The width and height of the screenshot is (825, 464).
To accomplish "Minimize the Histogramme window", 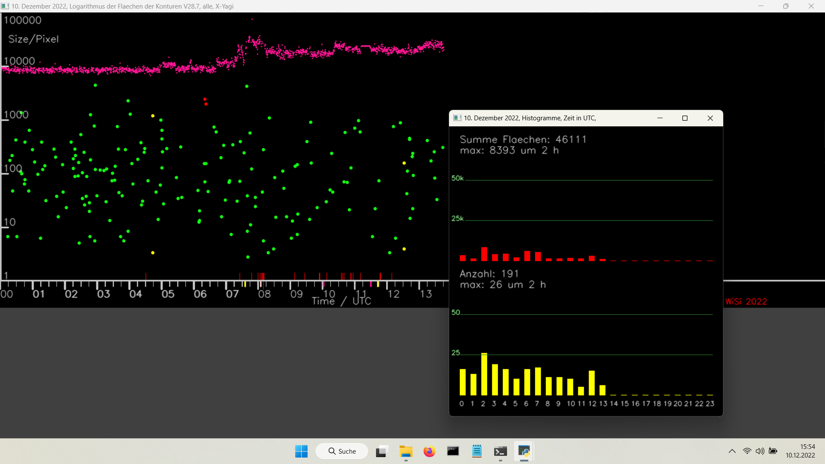I will [x=660, y=118].
